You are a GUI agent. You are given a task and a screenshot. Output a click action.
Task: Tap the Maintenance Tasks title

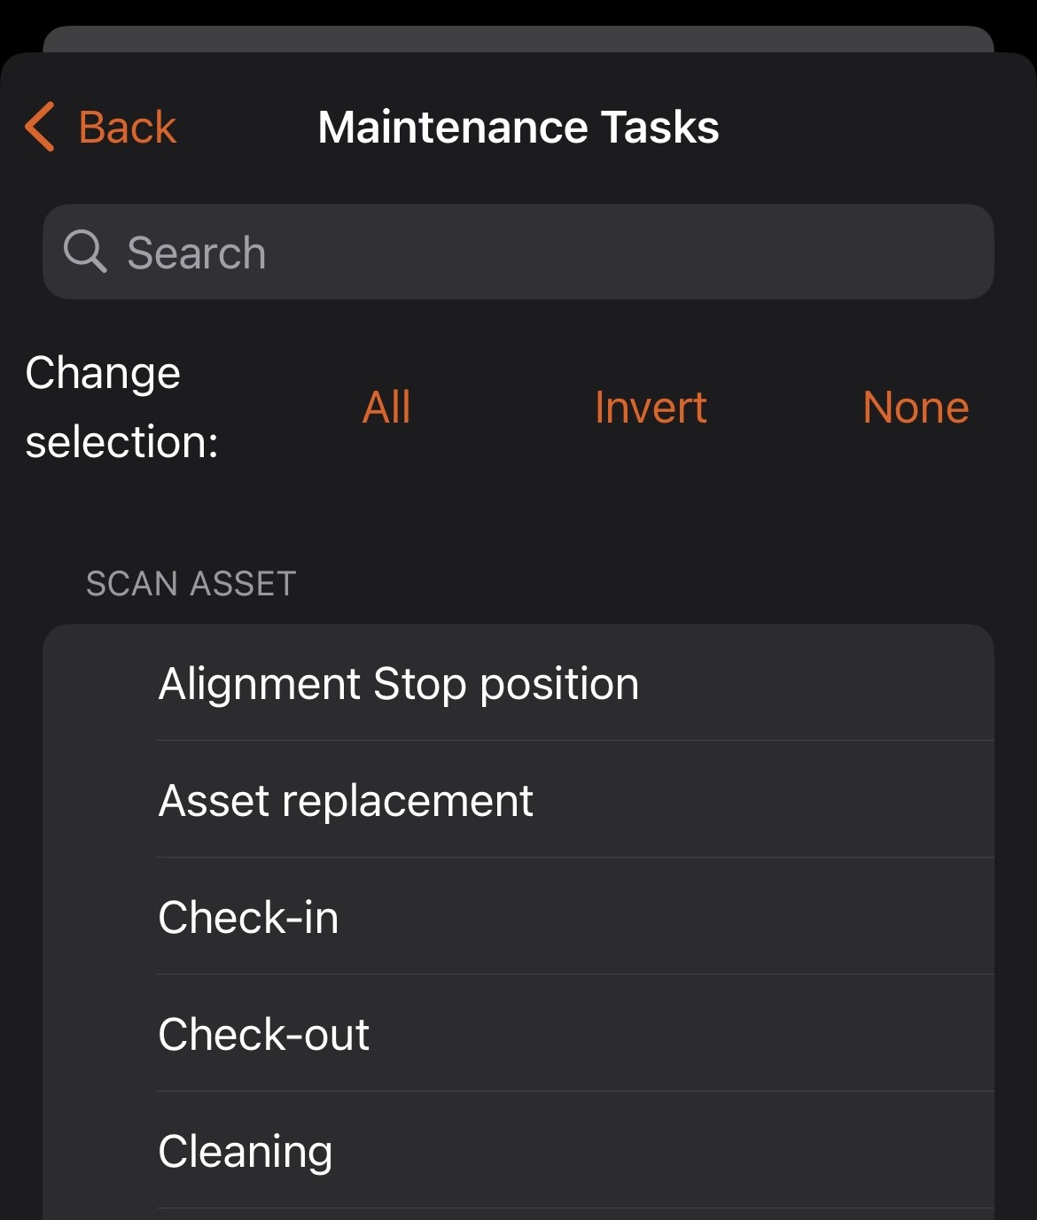coord(518,127)
